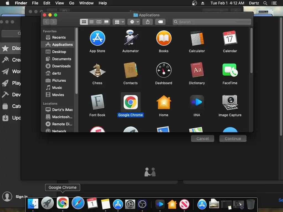The width and height of the screenshot is (283, 212).
Task: Click the eject icon in the menu bar
Action: coord(203,3)
